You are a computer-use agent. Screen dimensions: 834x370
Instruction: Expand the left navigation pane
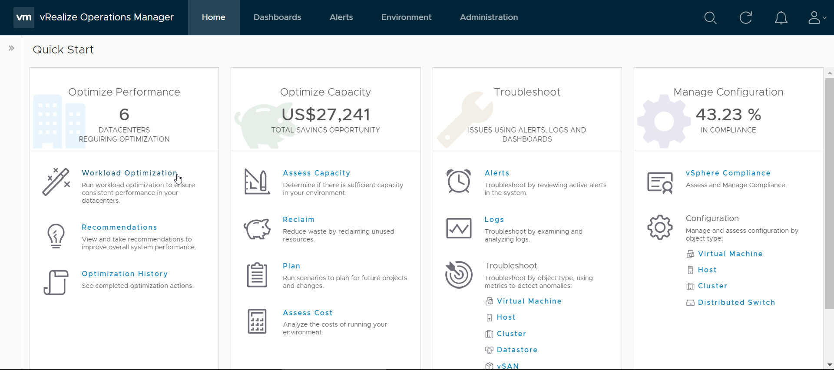tap(11, 48)
